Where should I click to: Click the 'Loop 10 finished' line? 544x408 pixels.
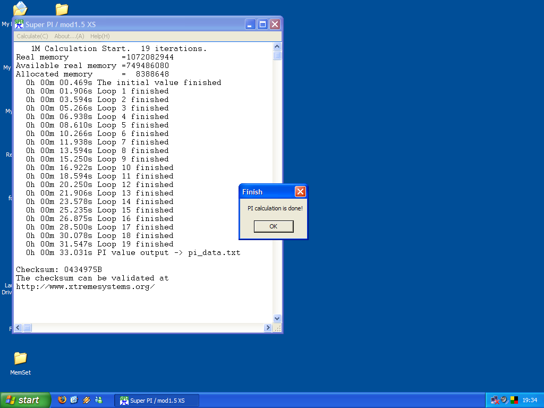click(99, 167)
